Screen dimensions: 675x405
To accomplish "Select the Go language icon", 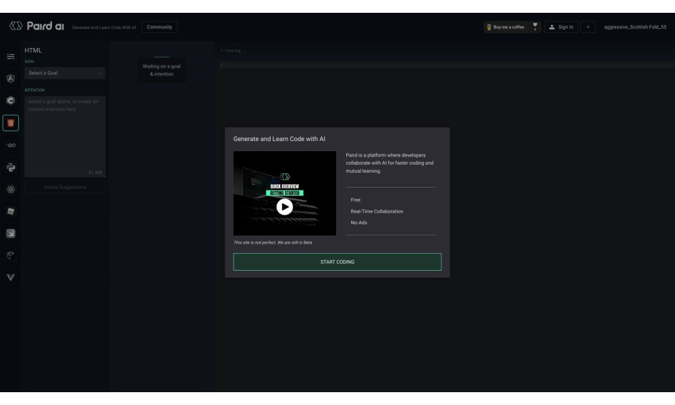I will [x=11, y=145].
